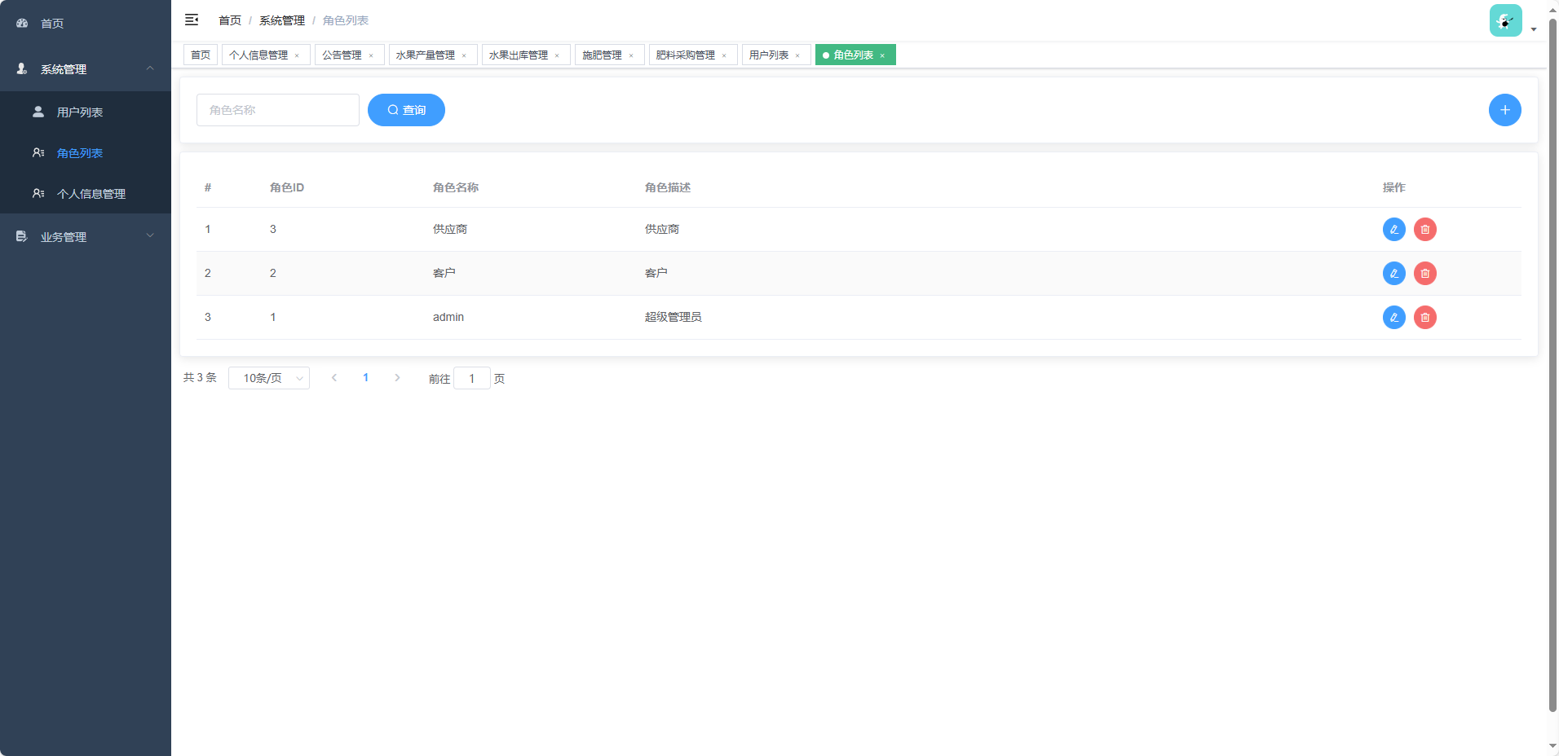Expand the 业务管理 sidebar menu

pyautogui.click(x=86, y=237)
